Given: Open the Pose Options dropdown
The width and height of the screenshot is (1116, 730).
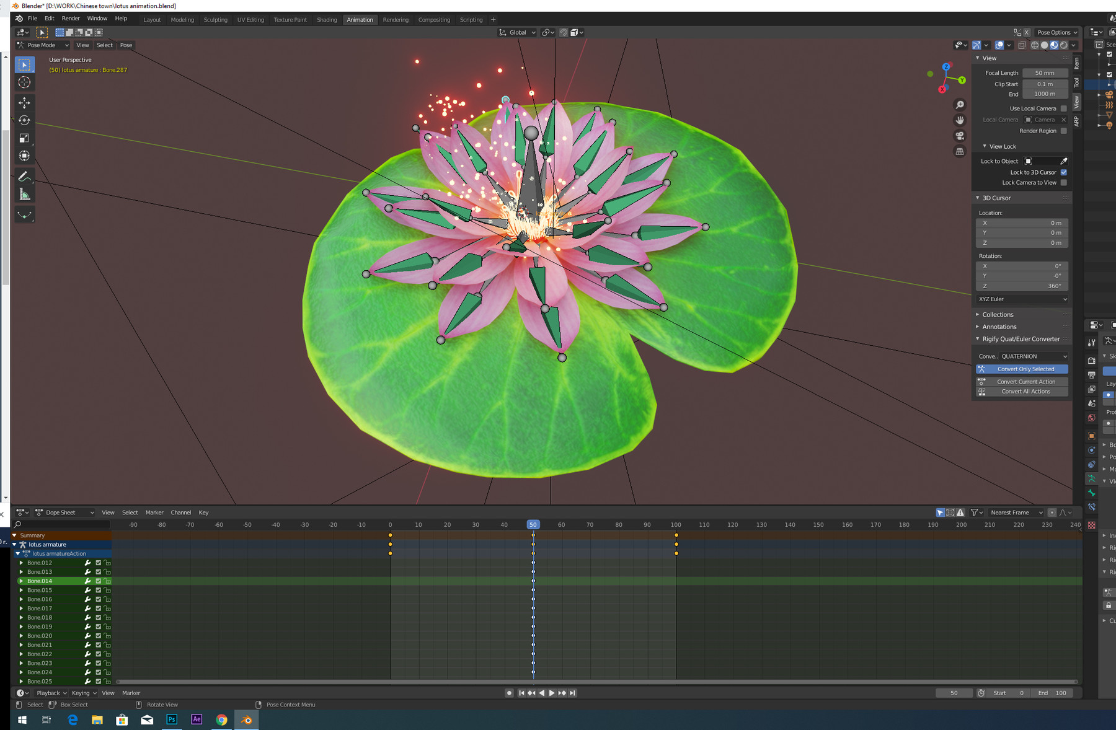Looking at the screenshot, I should click(1057, 32).
